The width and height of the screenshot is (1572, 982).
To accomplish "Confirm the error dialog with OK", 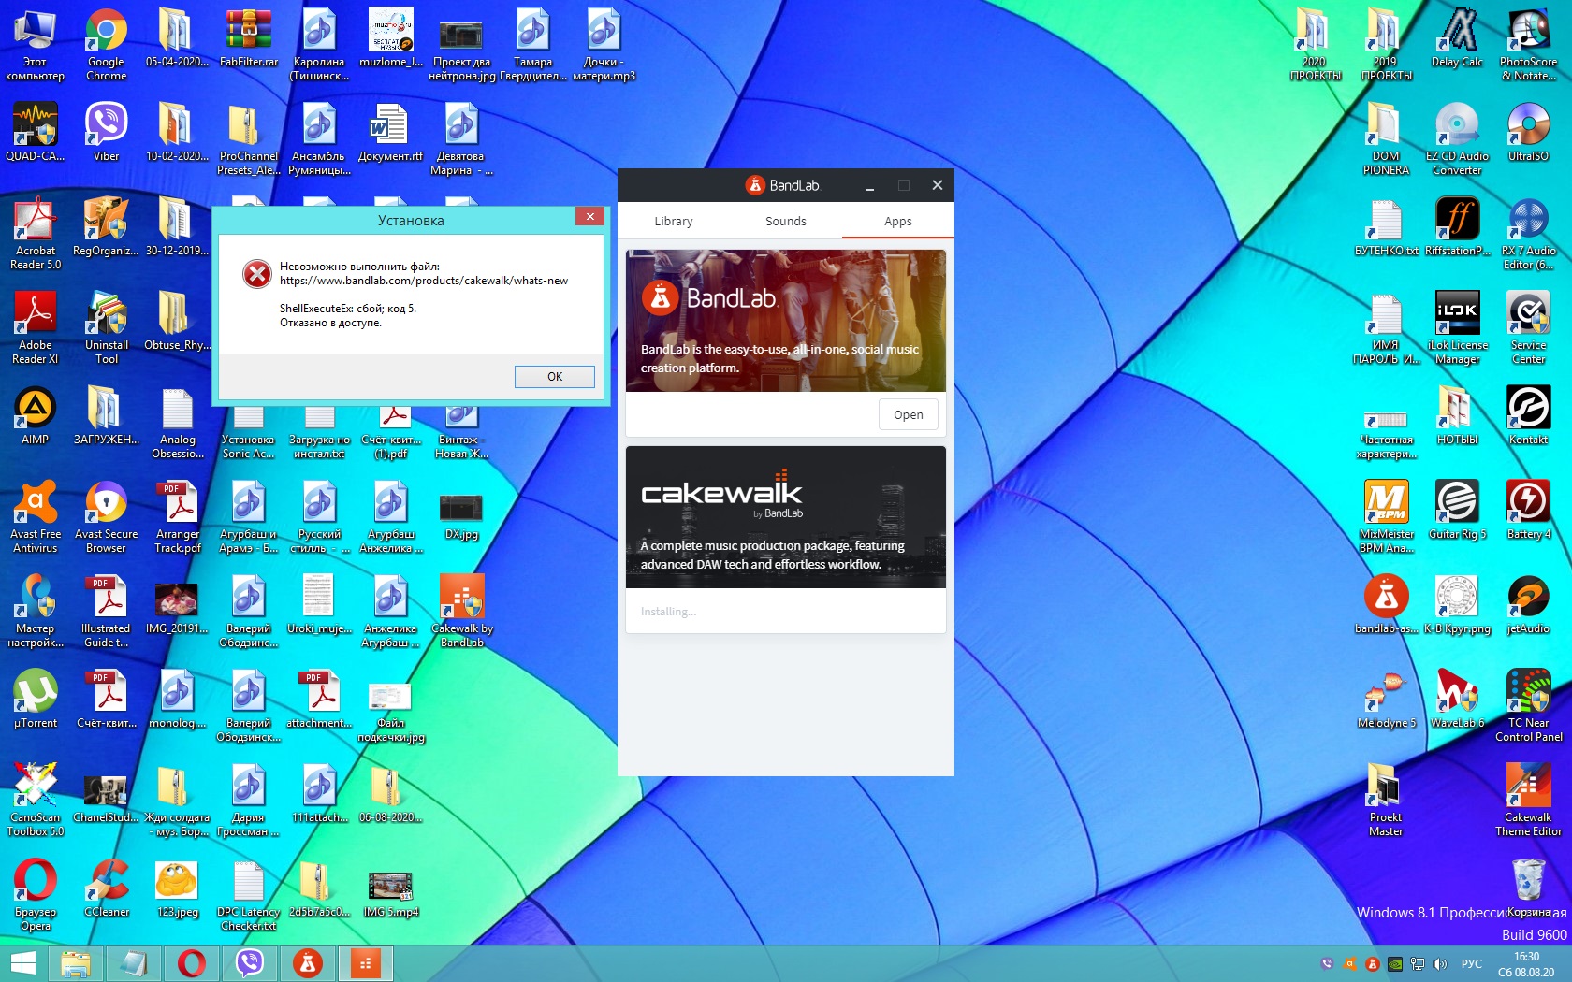I will pyautogui.click(x=555, y=376).
